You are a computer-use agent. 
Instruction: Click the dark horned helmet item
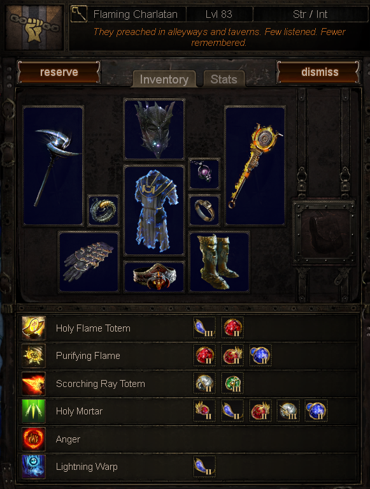click(154, 129)
